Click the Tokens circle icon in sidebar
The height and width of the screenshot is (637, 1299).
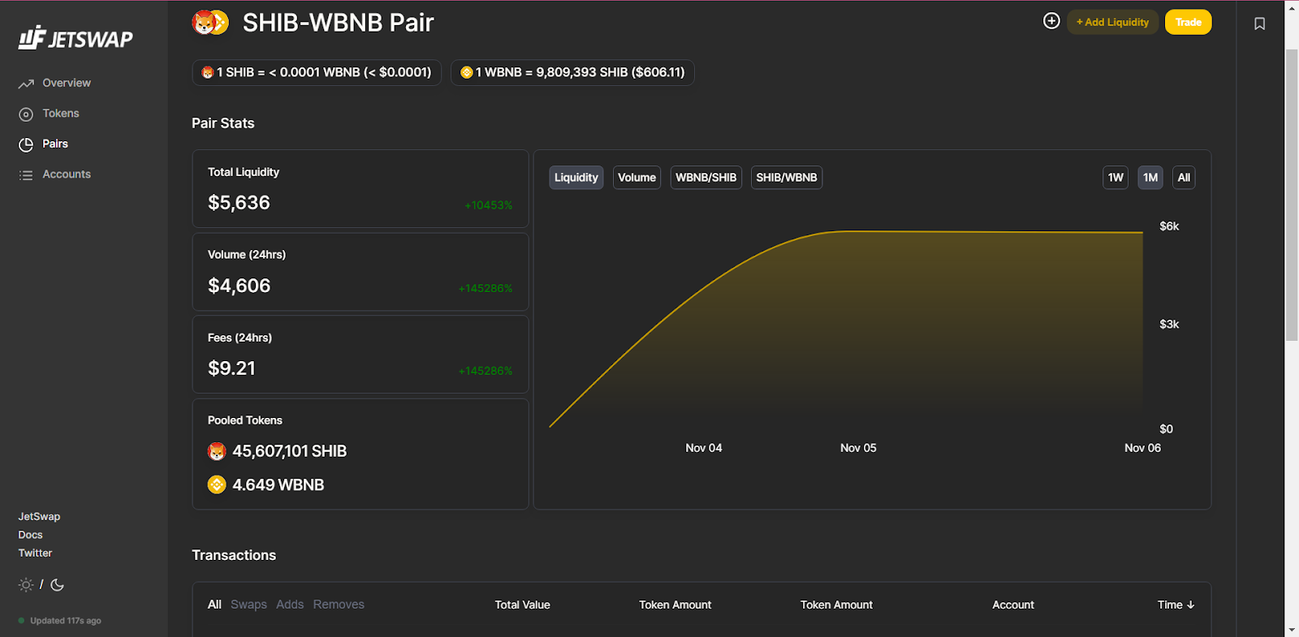tap(26, 114)
